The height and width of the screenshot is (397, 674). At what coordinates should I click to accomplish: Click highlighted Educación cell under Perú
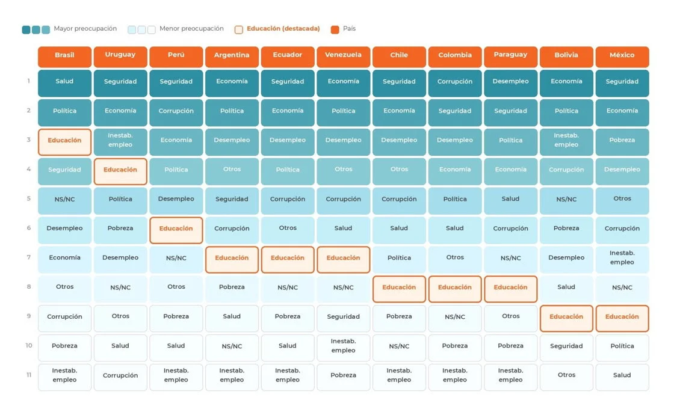176,230
